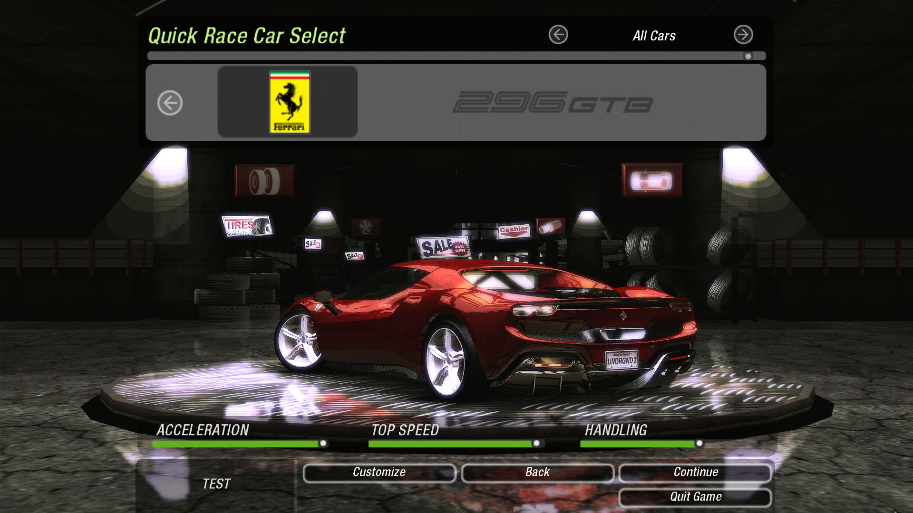913x513 pixels.
Task: Click the red Ferrari 296 GTB car
Action: click(x=485, y=330)
